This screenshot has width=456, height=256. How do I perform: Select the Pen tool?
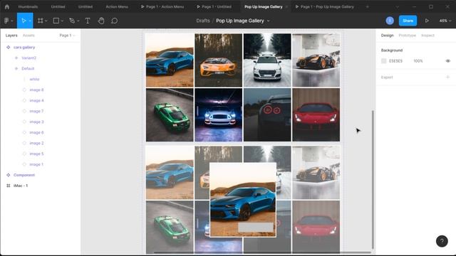[72, 21]
